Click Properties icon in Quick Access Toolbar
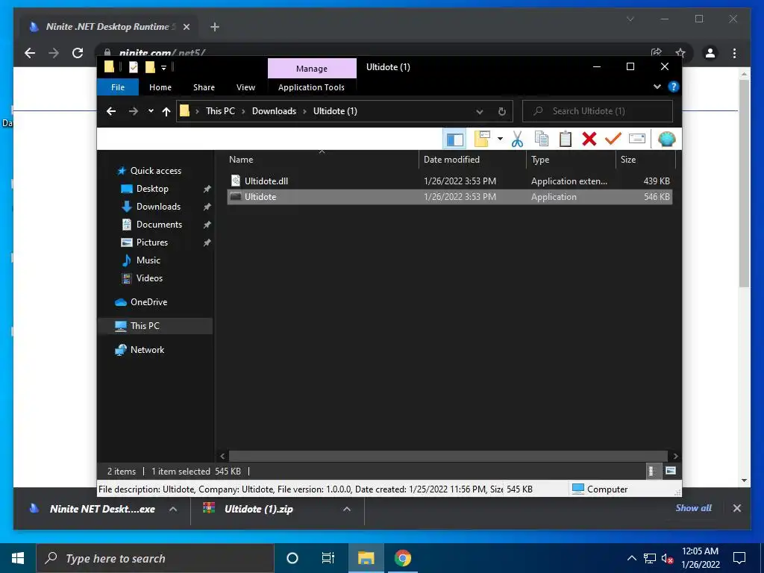 pyautogui.click(x=133, y=67)
